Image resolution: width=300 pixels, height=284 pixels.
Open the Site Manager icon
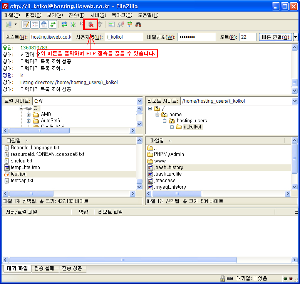point(9,24)
